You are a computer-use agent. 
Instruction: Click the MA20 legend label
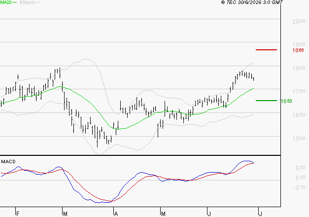pyautogui.click(x=6, y=2)
